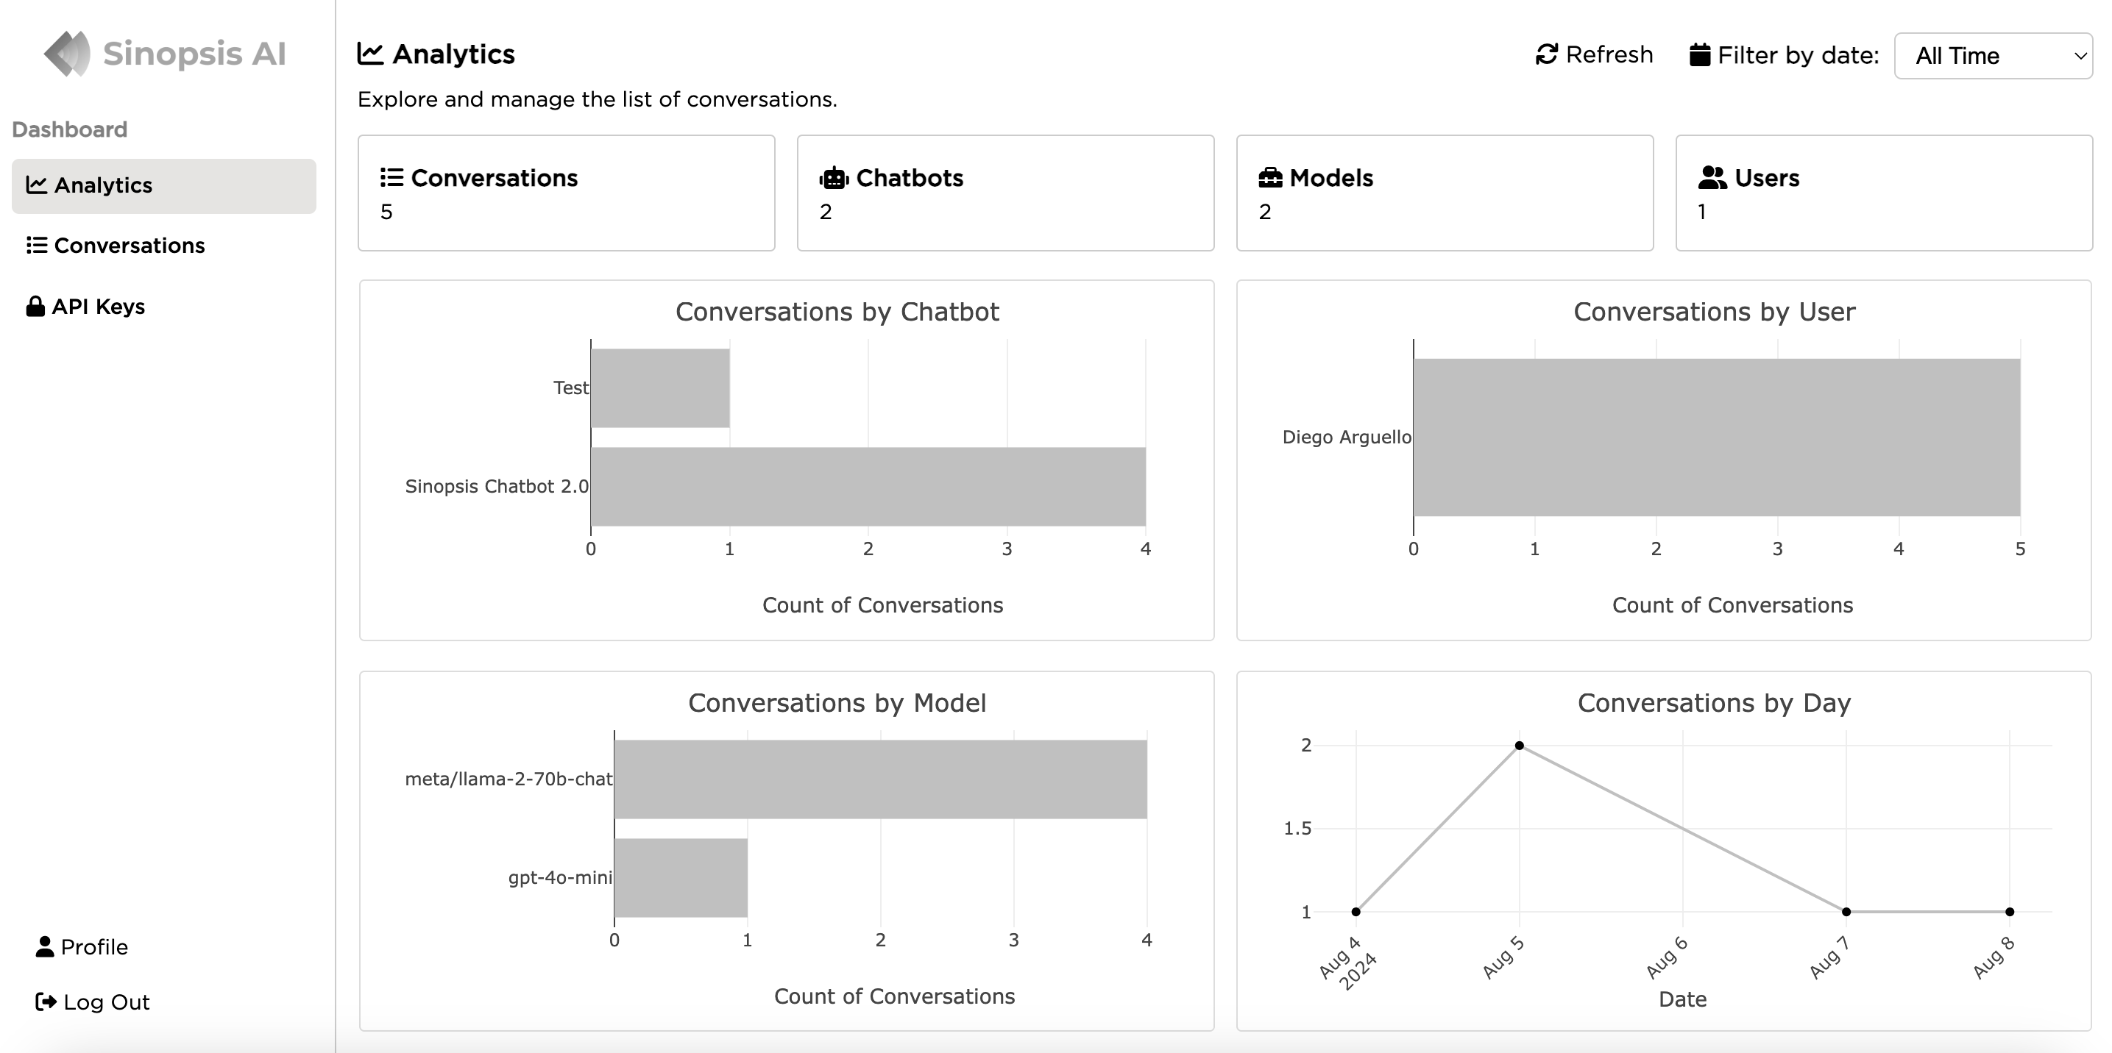Click the Profile person icon
This screenshot has height=1053, width=2112.
coord(45,946)
